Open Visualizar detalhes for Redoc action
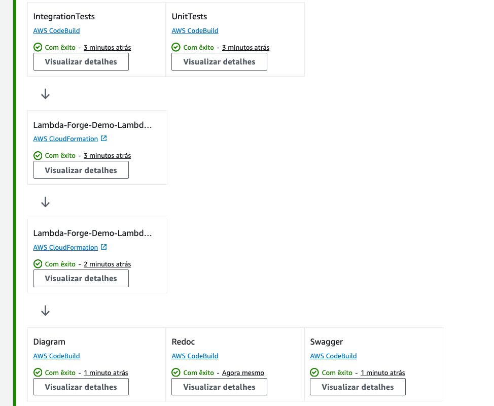 [219, 387]
